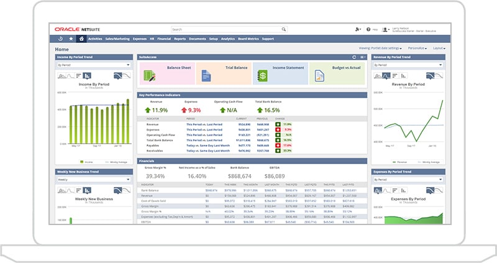Open Expenses By Period Trend period dropdown
This screenshot has height=263, width=497.
click(408, 180)
